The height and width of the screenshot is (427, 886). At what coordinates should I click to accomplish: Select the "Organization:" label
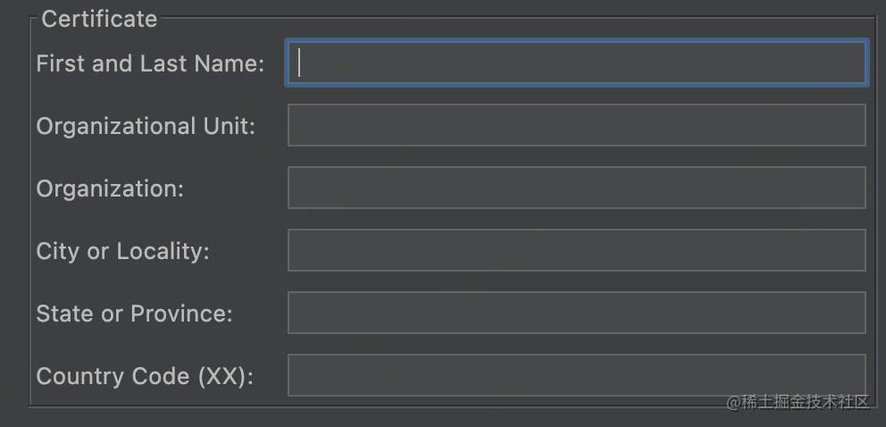tap(110, 188)
